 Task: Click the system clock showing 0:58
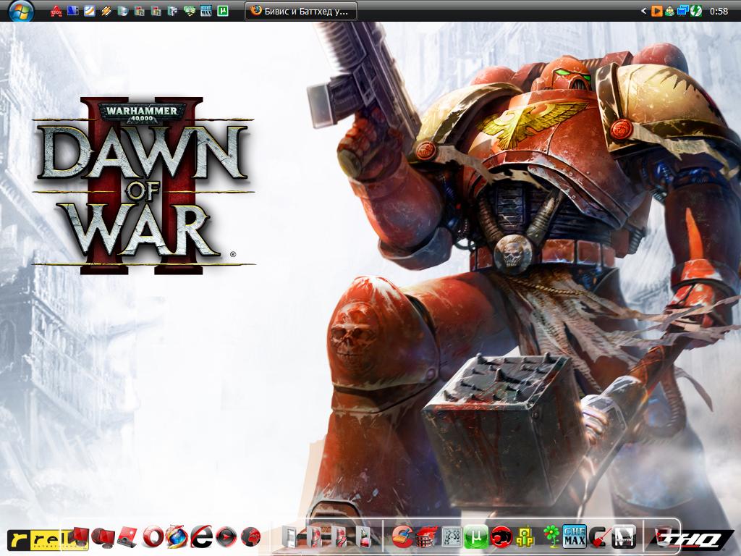(x=719, y=11)
